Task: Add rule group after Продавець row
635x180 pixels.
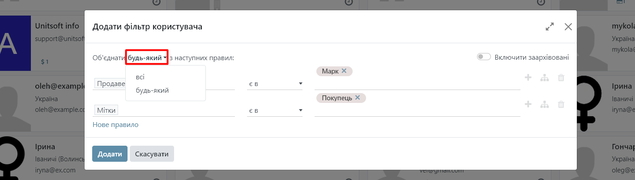Action: click(x=545, y=78)
